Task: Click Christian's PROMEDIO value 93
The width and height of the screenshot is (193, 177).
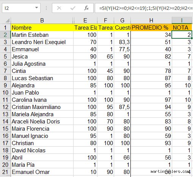Action: [151, 143]
